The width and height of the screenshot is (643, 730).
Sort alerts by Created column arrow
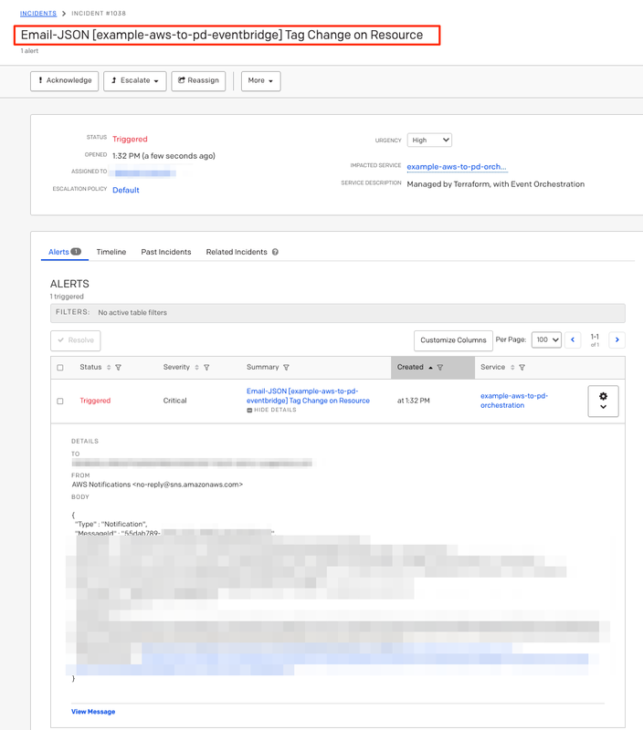[x=430, y=368]
